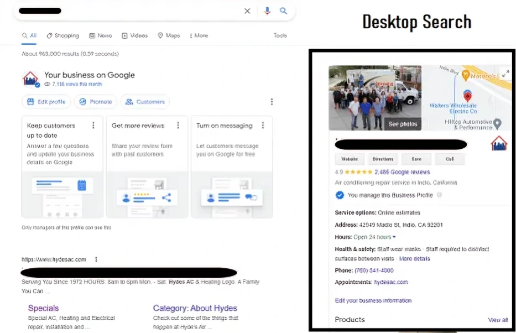
Task: Click the red business location map pin
Action: [x=467, y=96]
